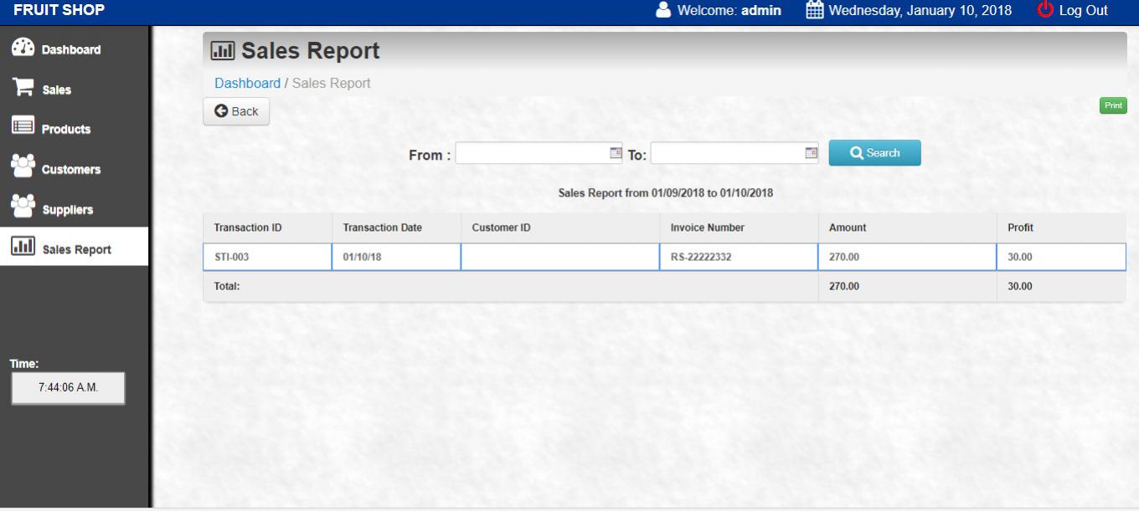Screen dimensions: 1139x511
Task: Click the date Wednesday, January 10, 2018
Action: coord(920,10)
